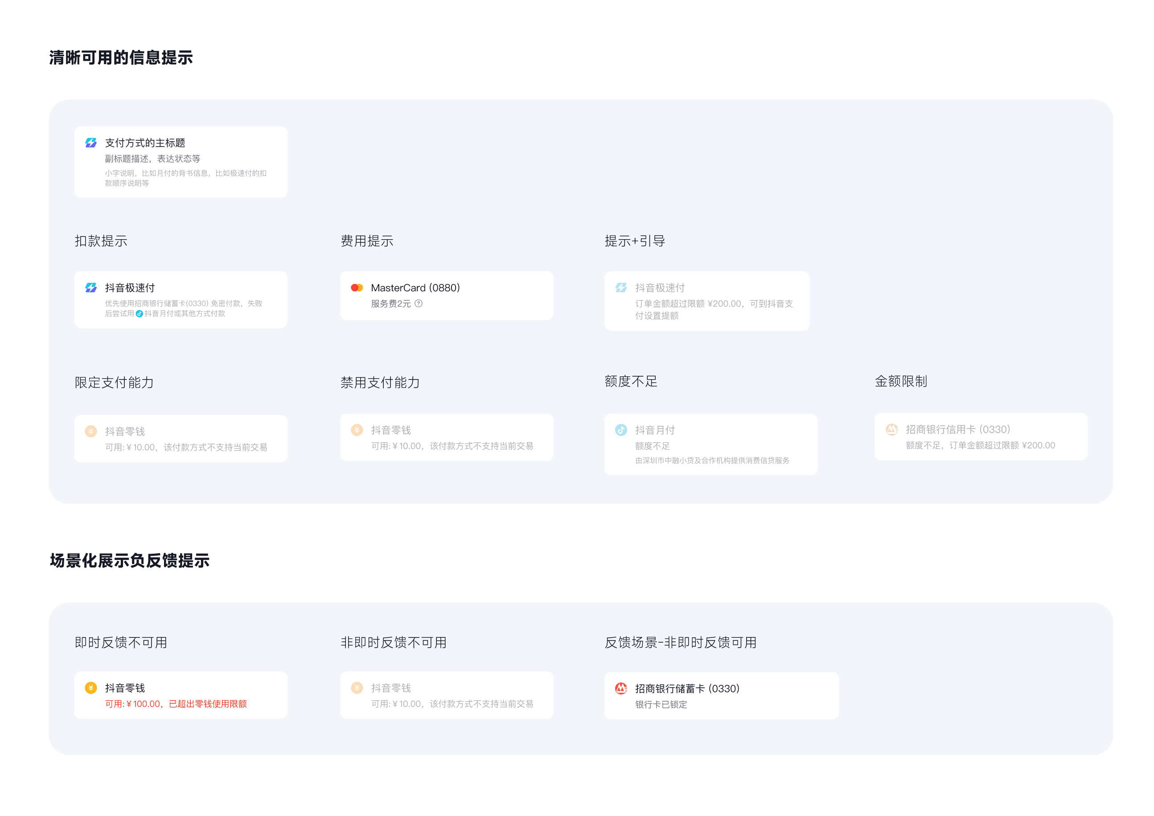The image size is (1154, 816).
Task: Click 抖音月付 music-note icon under 额度不足
Action: tap(620, 430)
